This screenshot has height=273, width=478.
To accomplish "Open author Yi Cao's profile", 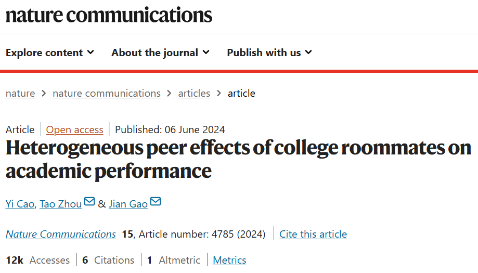I will [20, 204].
